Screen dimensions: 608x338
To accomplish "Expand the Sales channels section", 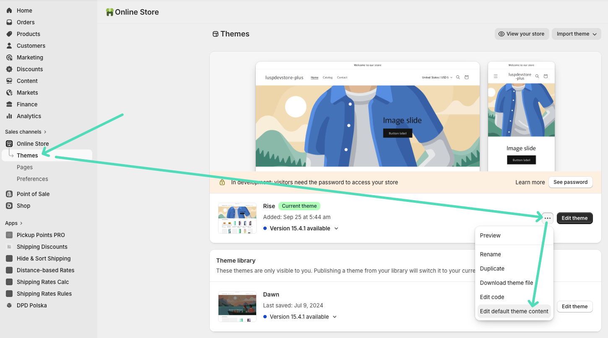I will click(x=26, y=132).
